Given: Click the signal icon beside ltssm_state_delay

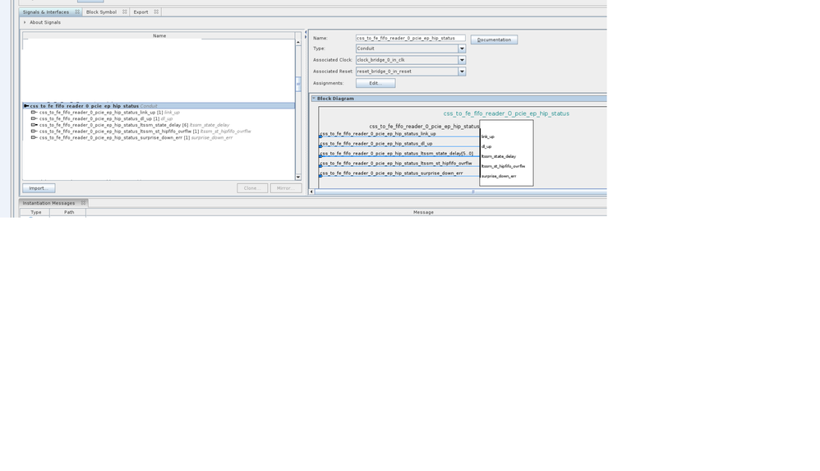Looking at the screenshot, I should 34,125.
